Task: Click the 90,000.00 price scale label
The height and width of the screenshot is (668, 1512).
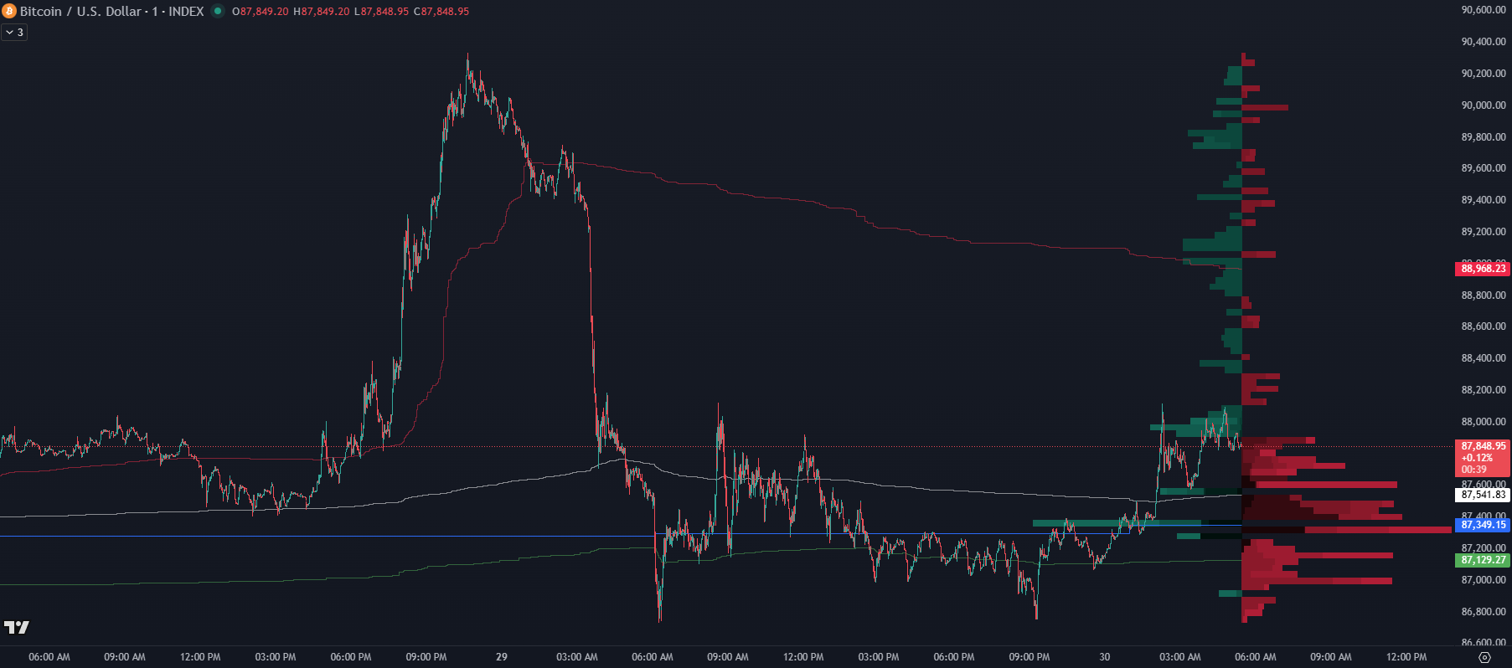Action: [1484, 105]
